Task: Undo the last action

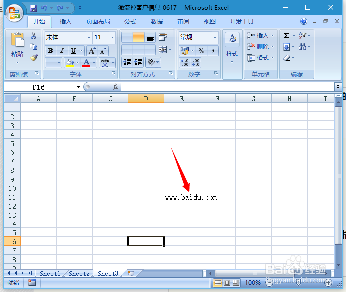Action: [44, 8]
